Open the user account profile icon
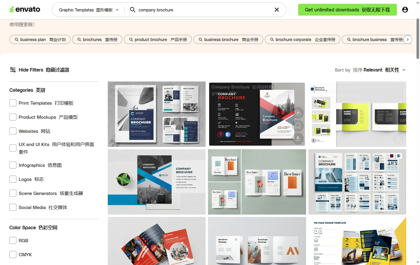420x265 pixels. (x=405, y=9)
